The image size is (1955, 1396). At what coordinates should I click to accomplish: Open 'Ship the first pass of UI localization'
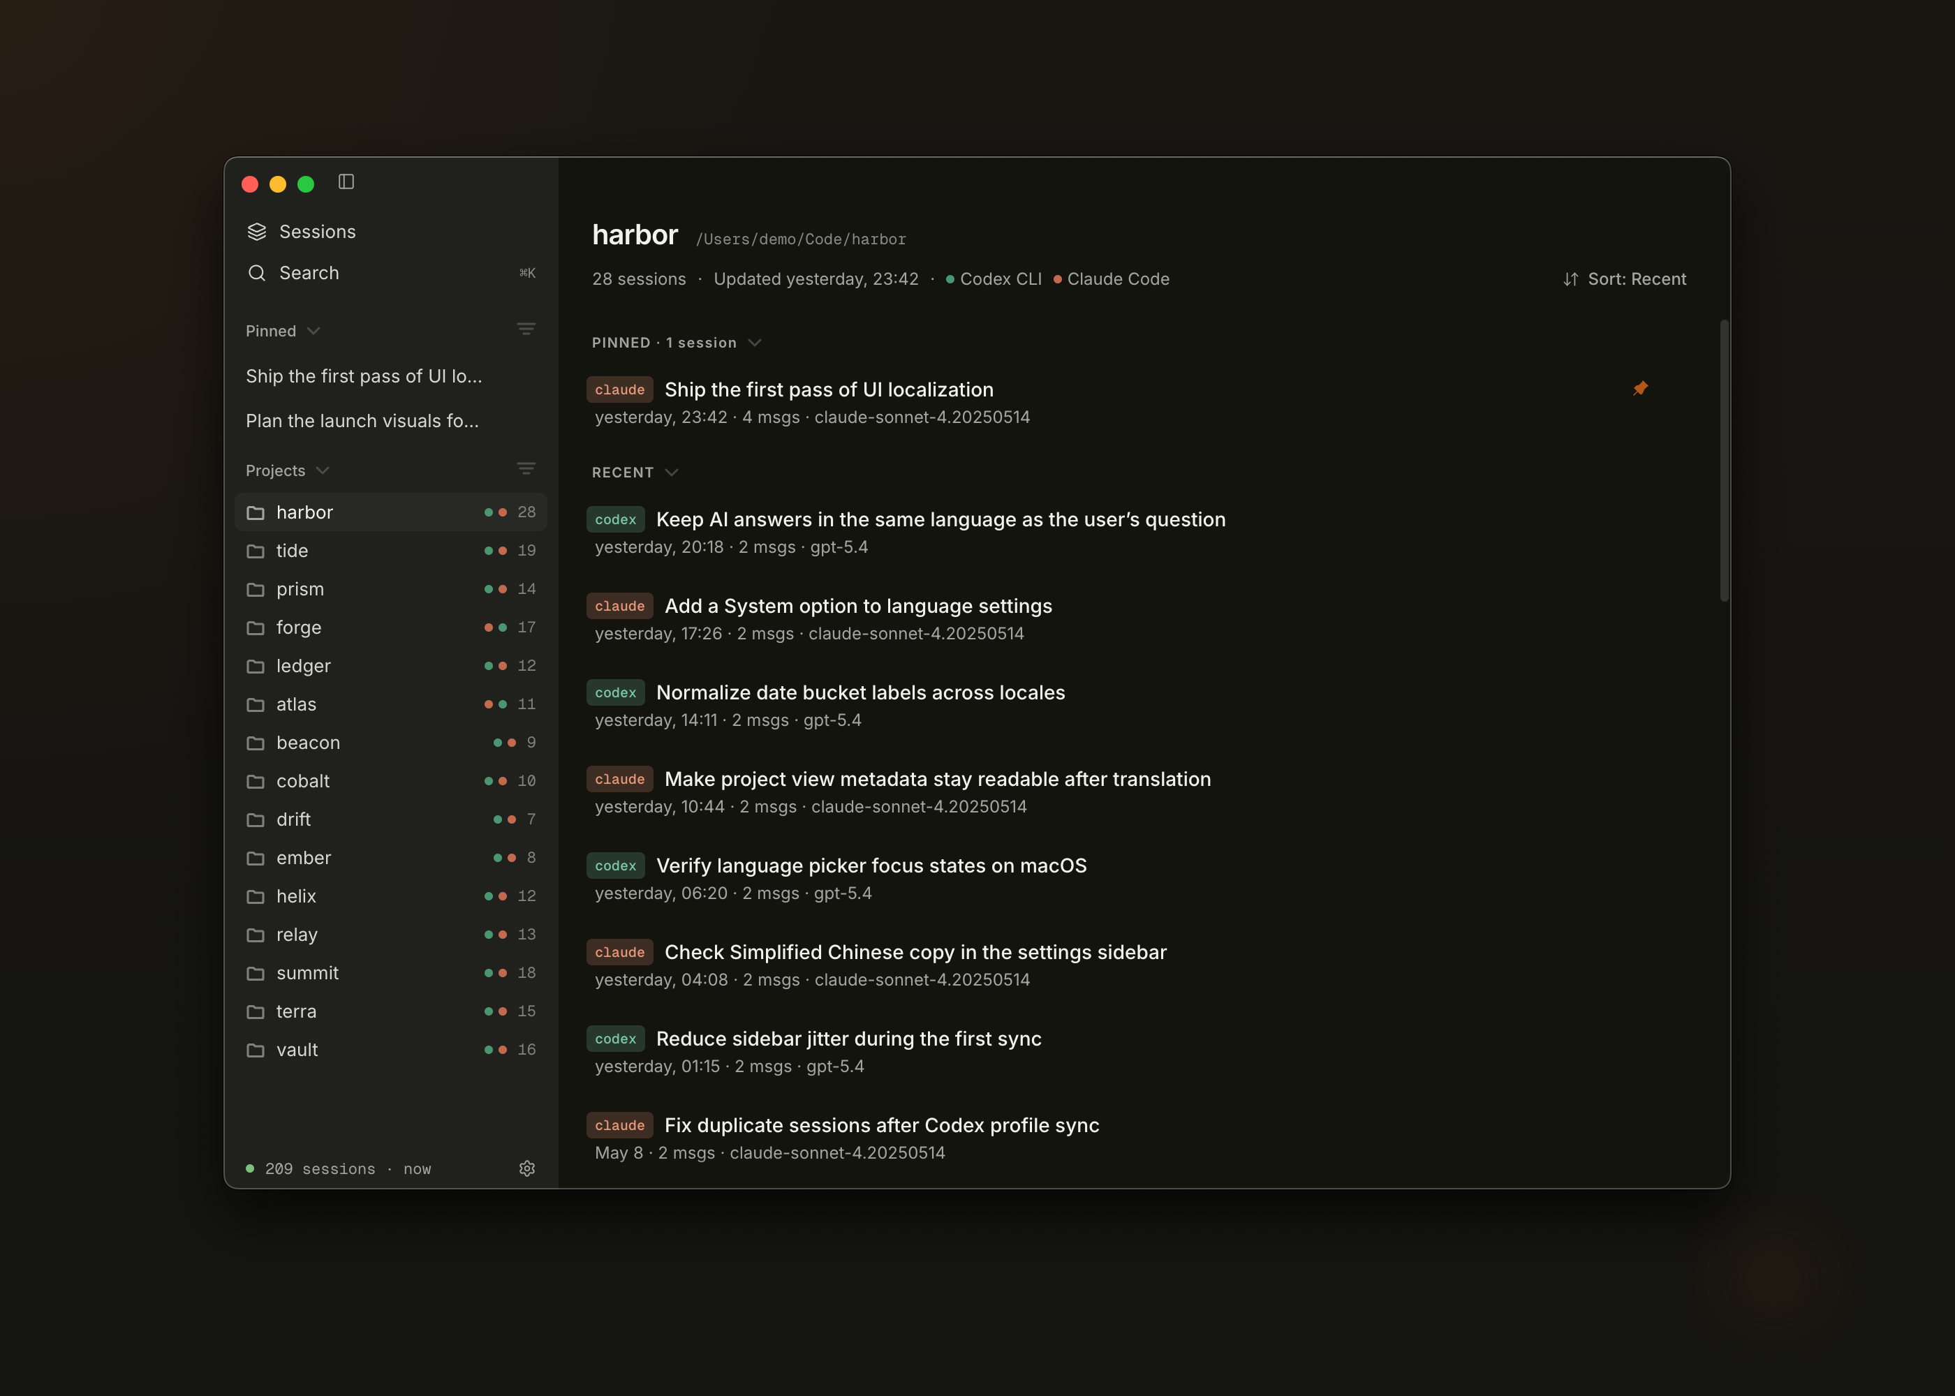[829, 389]
